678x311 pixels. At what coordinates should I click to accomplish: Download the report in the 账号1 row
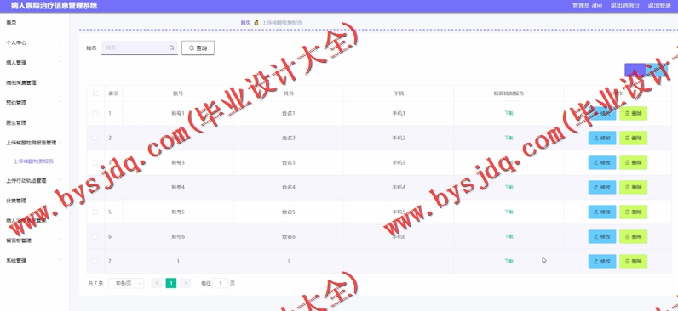pyautogui.click(x=508, y=114)
